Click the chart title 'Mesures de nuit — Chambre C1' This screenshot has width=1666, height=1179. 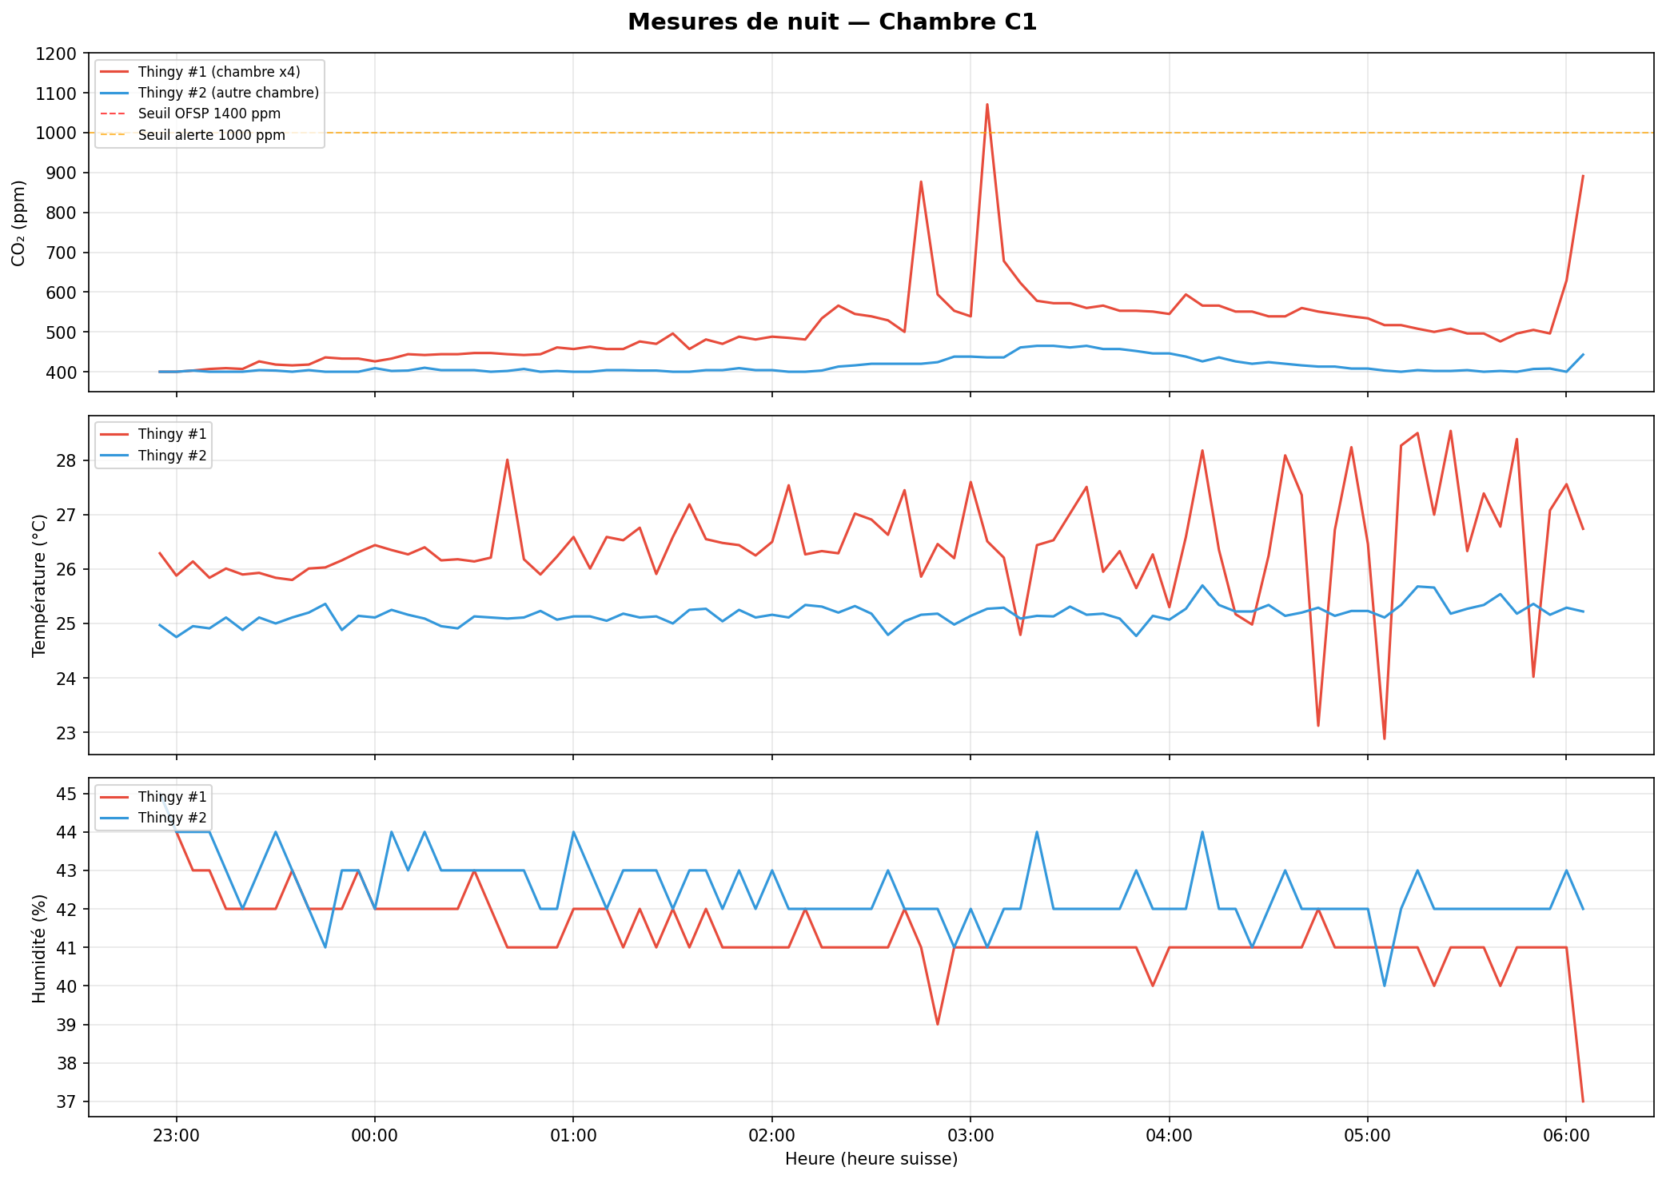pyautogui.click(x=832, y=22)
